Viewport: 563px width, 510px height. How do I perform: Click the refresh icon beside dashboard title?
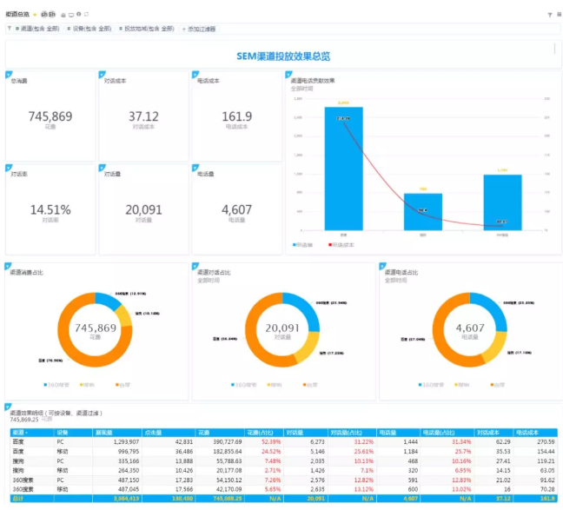point(85,15)
